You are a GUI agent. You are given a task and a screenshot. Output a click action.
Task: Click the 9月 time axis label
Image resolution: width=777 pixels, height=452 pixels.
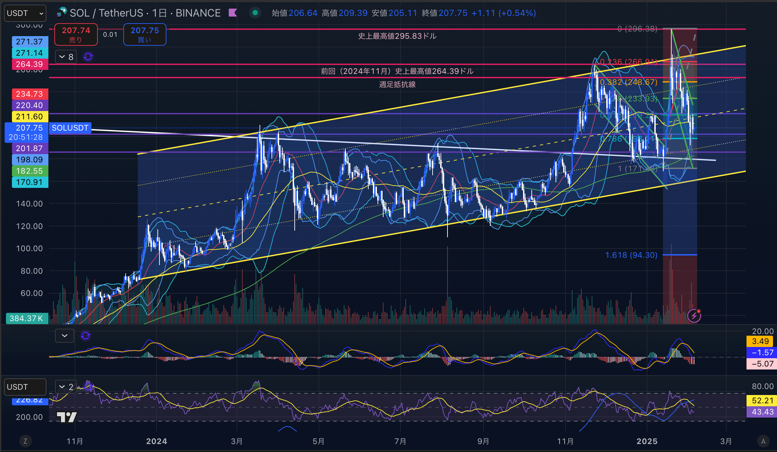(483, 441)
